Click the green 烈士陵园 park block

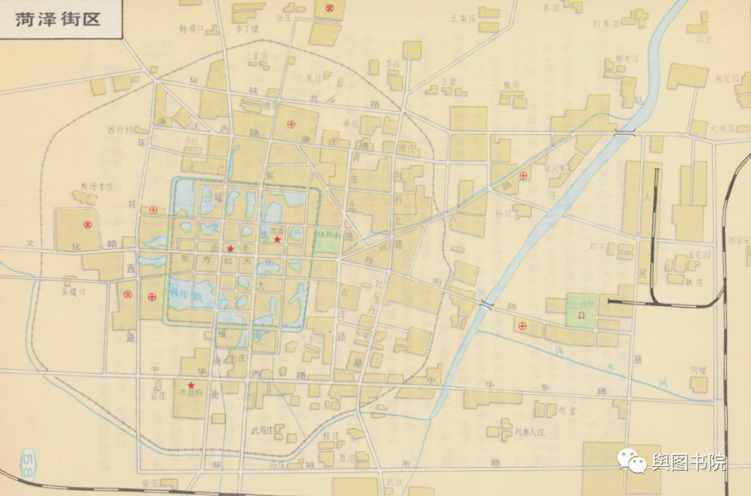[x=581, y=311]
